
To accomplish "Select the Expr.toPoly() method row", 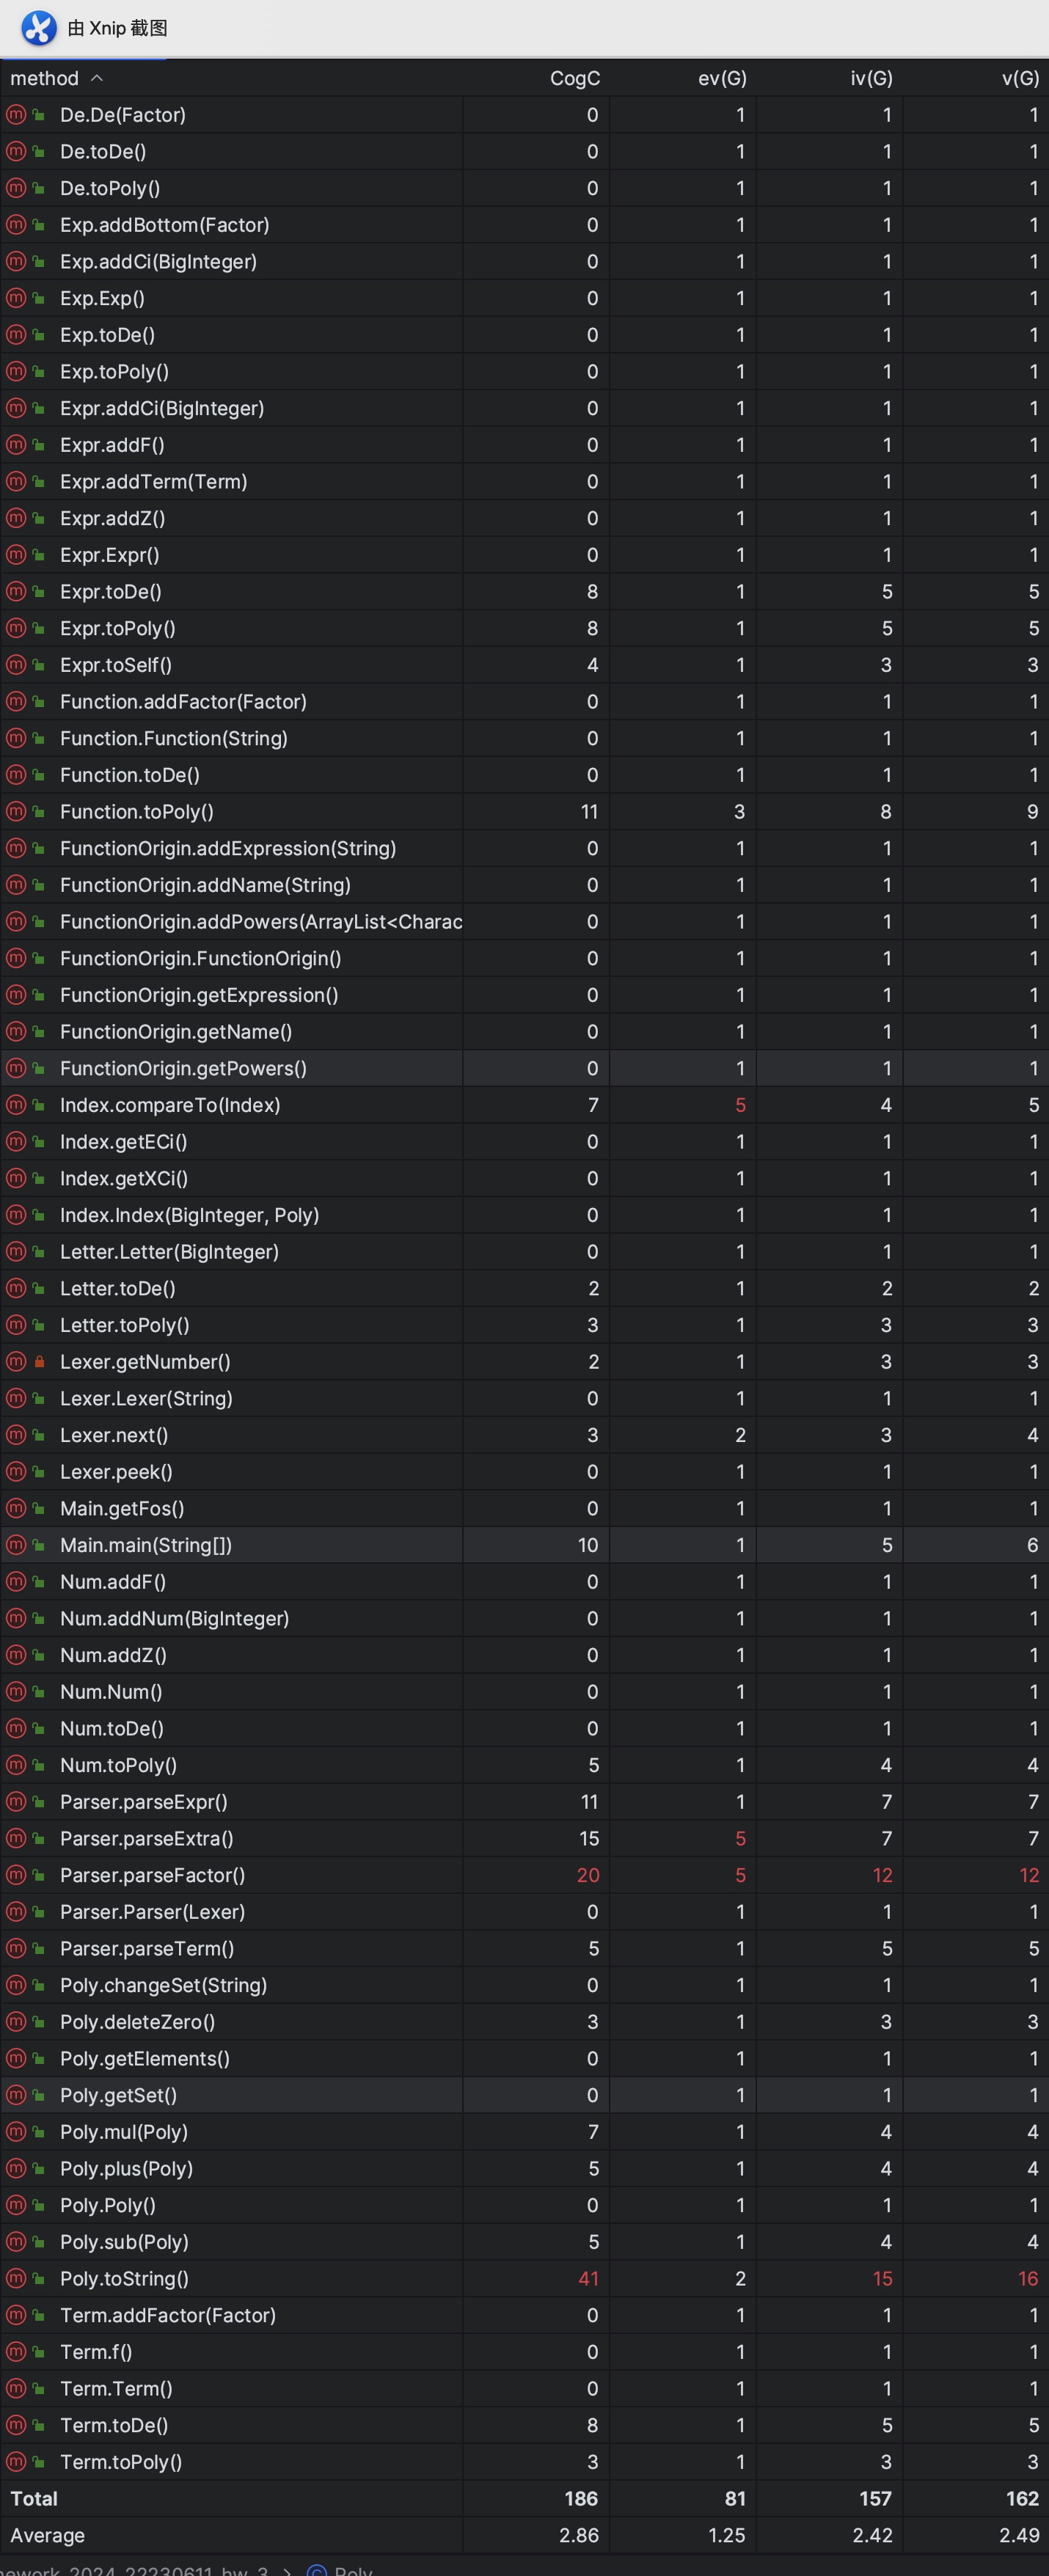I will tap(524, 628).
